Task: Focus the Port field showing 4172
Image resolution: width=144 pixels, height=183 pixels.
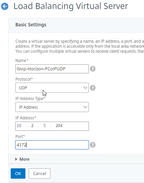Action: [52, 145]
